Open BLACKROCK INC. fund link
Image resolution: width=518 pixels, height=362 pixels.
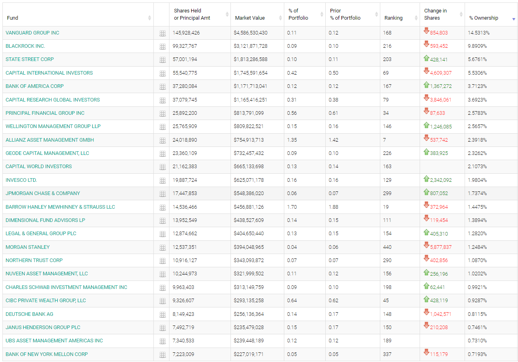(25, 46)
